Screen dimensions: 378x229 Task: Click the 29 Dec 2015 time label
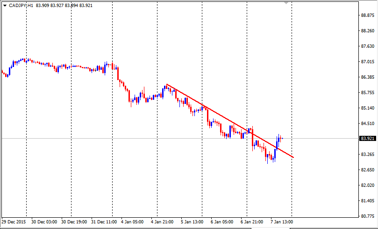(x=14, y=222)
